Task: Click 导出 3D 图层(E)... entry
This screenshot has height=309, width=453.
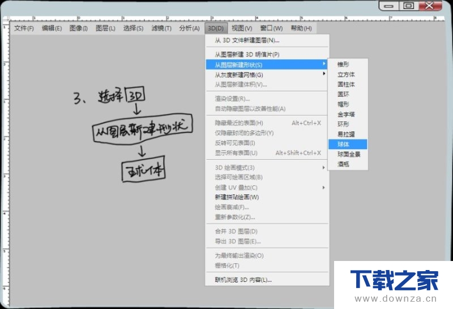Action: (267, 242)
